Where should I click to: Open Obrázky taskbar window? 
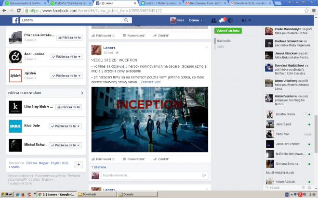click(137, 194)
